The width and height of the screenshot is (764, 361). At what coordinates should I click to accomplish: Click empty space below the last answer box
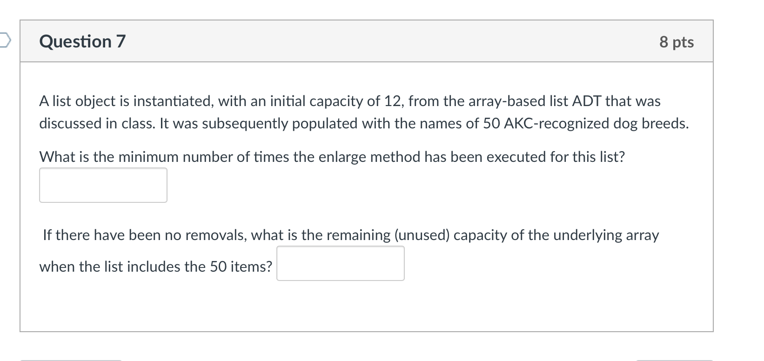367,307
